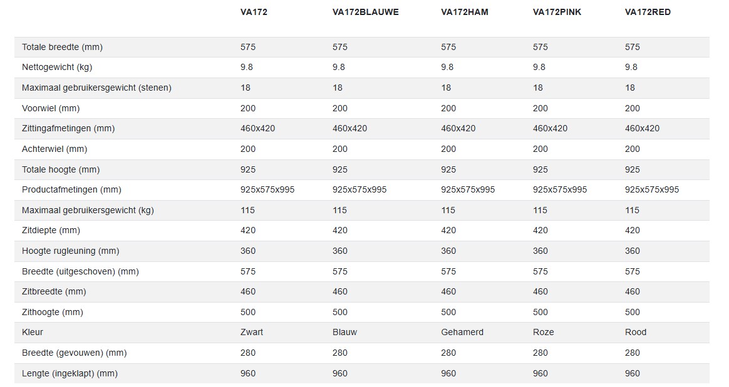
Task: Select the Blauw color value
Action: click(344, 332)
